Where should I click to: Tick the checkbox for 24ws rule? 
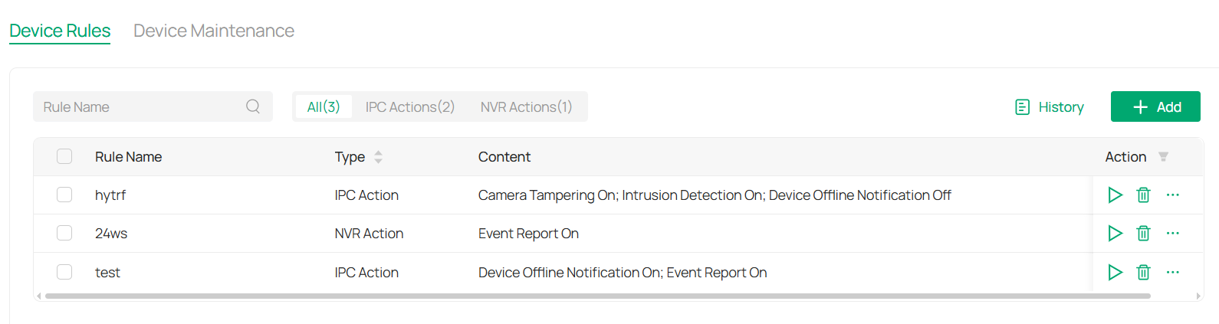coord(64,233)
